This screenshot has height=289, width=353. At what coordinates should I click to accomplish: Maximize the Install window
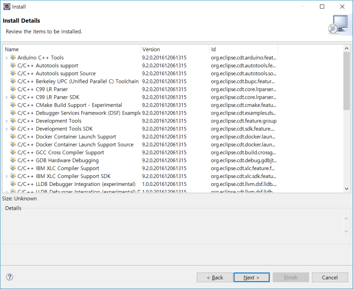coord(322,7)
